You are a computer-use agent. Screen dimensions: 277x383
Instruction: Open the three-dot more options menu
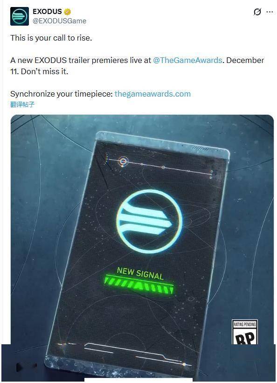[270, 12]
